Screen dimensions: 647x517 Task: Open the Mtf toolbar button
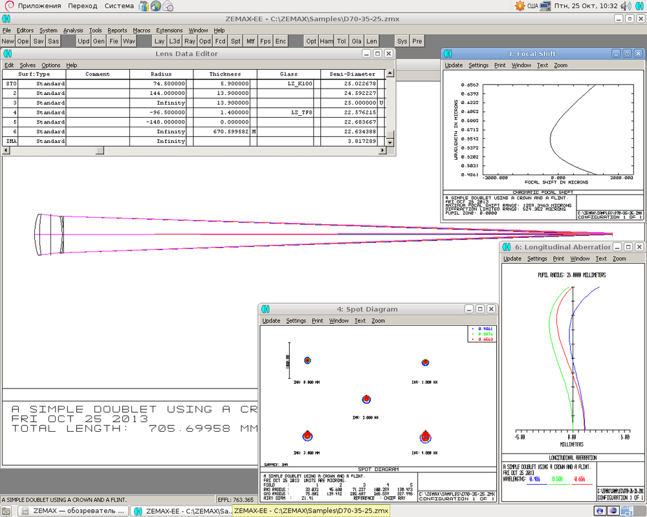click(x=250, y=41)
